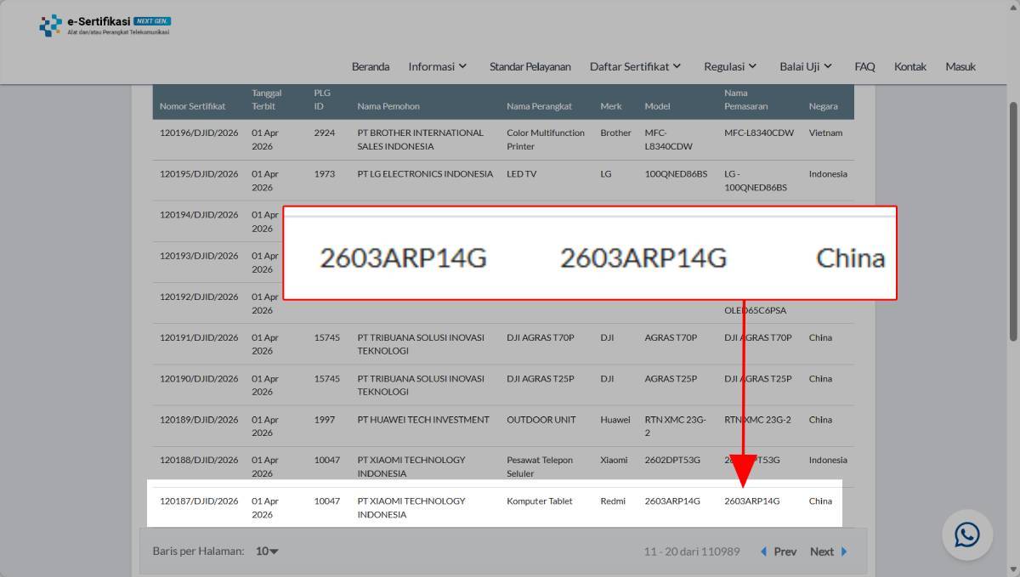Open the Kontak page
Image resolution: width=1020 pixels, height=577 pixels.
(910, 66)
